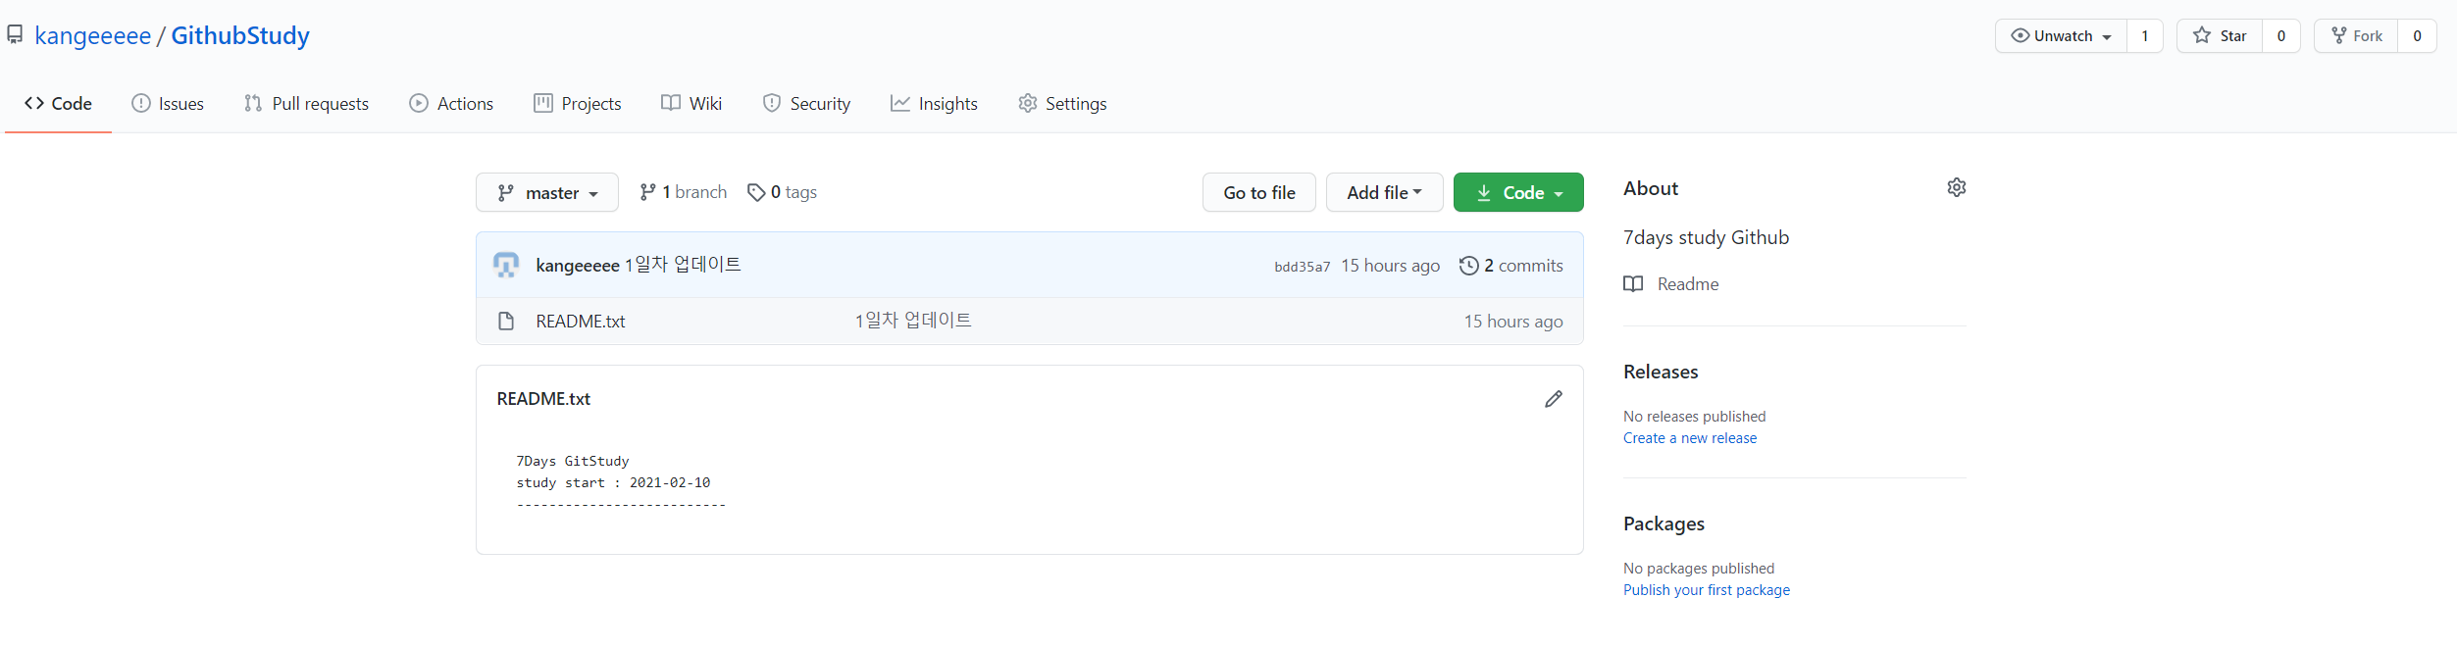The height and width of the screenshot is (648, 2457).
Task: Edit About details with gear icon
Action: tap(1957, 188)
